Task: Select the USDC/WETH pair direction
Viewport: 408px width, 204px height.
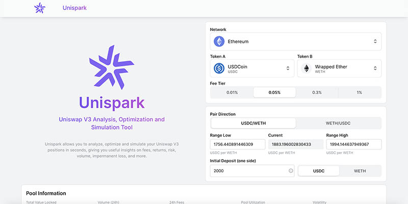Action: tap(253, 123)
